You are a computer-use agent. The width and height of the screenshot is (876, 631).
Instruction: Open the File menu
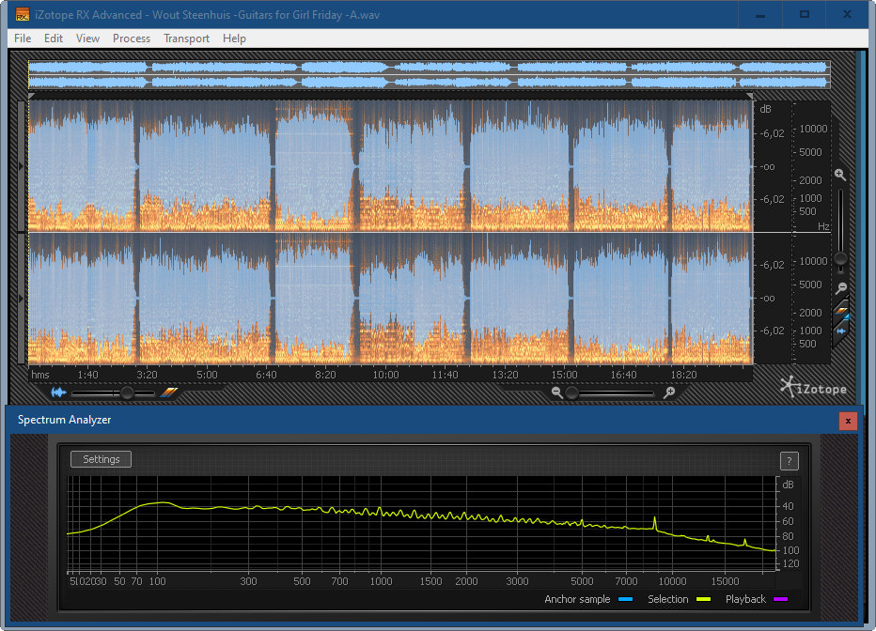[23, 38]
